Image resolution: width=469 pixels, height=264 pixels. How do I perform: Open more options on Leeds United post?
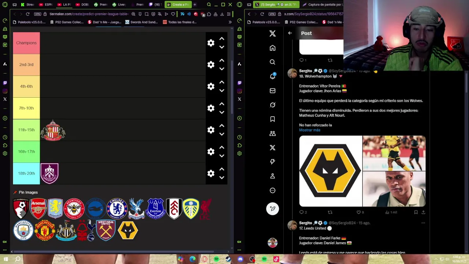423,223
